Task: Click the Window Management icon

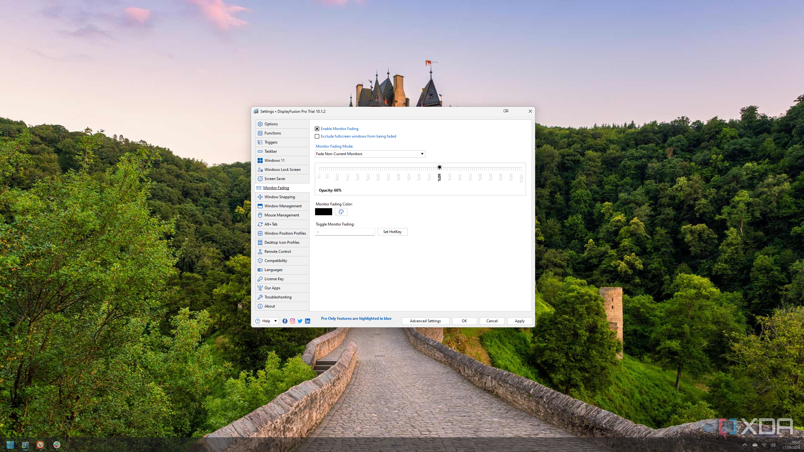Action: [260, 206]
